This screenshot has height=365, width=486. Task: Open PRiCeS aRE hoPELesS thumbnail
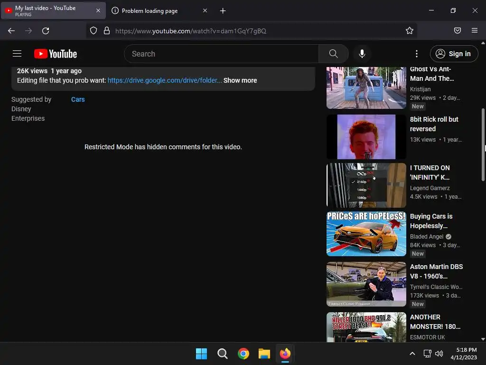(x=366, y=234)
